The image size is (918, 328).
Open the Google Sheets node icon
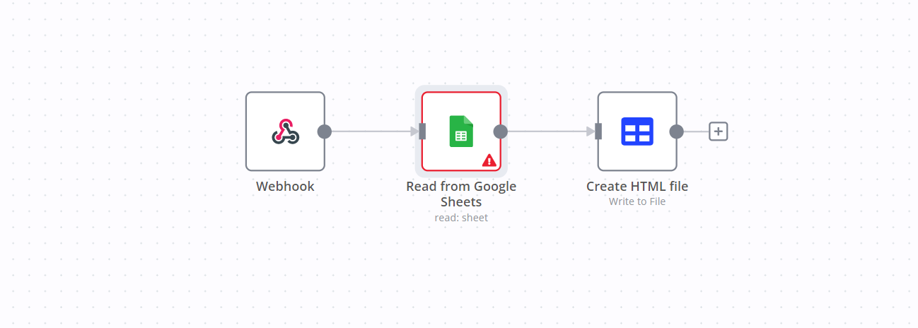point(461,131)
